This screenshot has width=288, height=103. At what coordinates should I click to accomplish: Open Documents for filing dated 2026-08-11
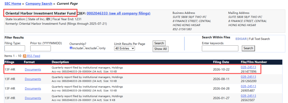(33, 79)
